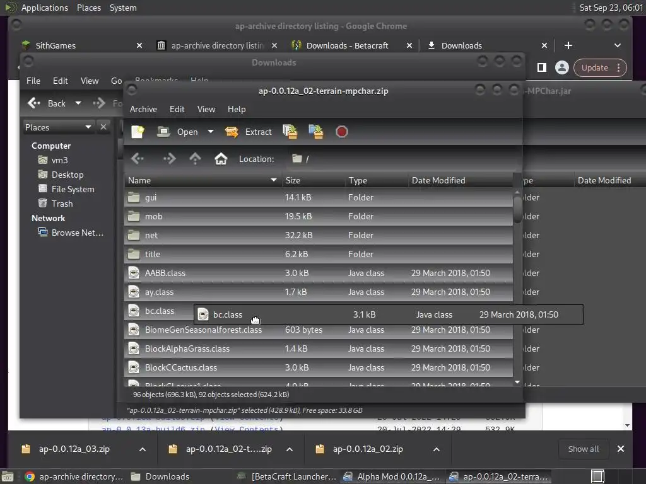The image size is (646, 484).
Task: Open Chrome tab search dropdown
Action: pos(617,45)
